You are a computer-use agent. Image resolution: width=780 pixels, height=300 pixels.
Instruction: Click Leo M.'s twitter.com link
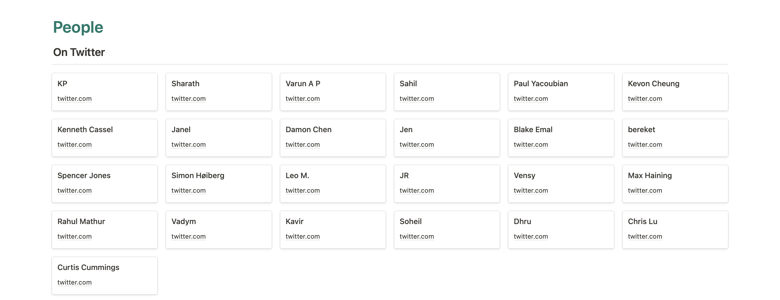[303, 190]
